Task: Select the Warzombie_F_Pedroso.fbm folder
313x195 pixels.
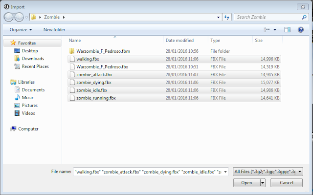Action: point(174,51)
